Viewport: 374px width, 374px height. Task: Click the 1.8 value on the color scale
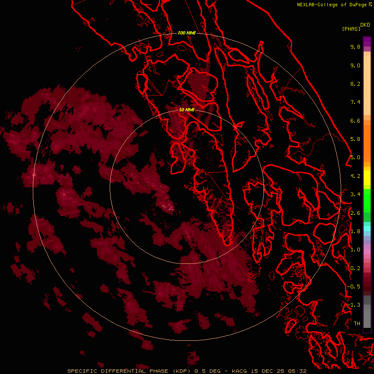[x=355, y=231]
